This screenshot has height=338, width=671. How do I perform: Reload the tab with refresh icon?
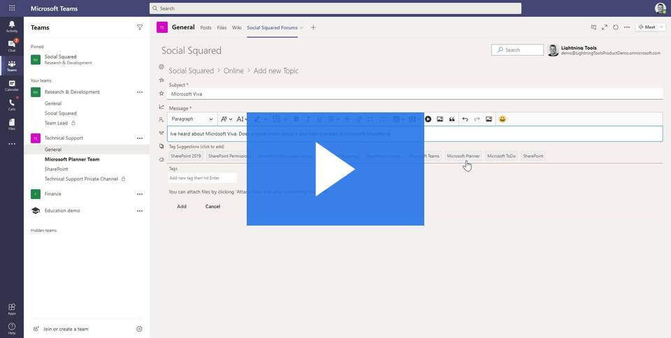tap(615, 27)
